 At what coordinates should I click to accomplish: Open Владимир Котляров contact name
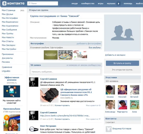click(x=122, y=129)
